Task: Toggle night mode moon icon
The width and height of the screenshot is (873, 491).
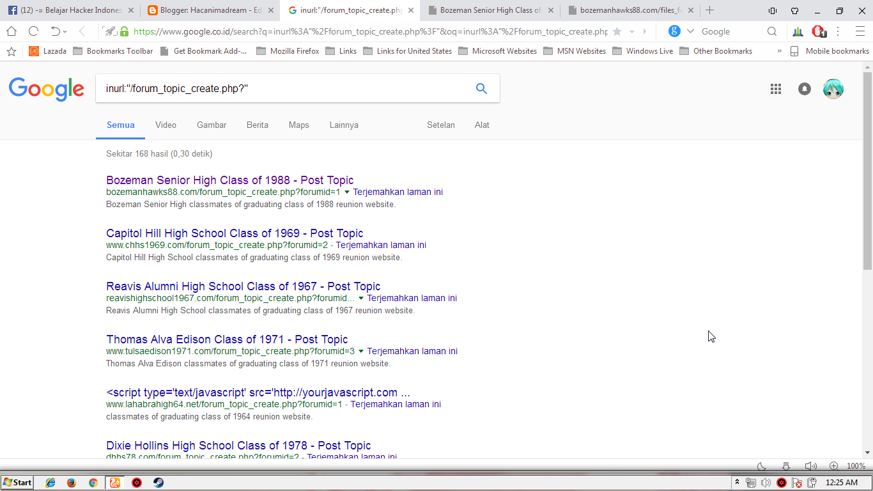Action: pos(762,466)
